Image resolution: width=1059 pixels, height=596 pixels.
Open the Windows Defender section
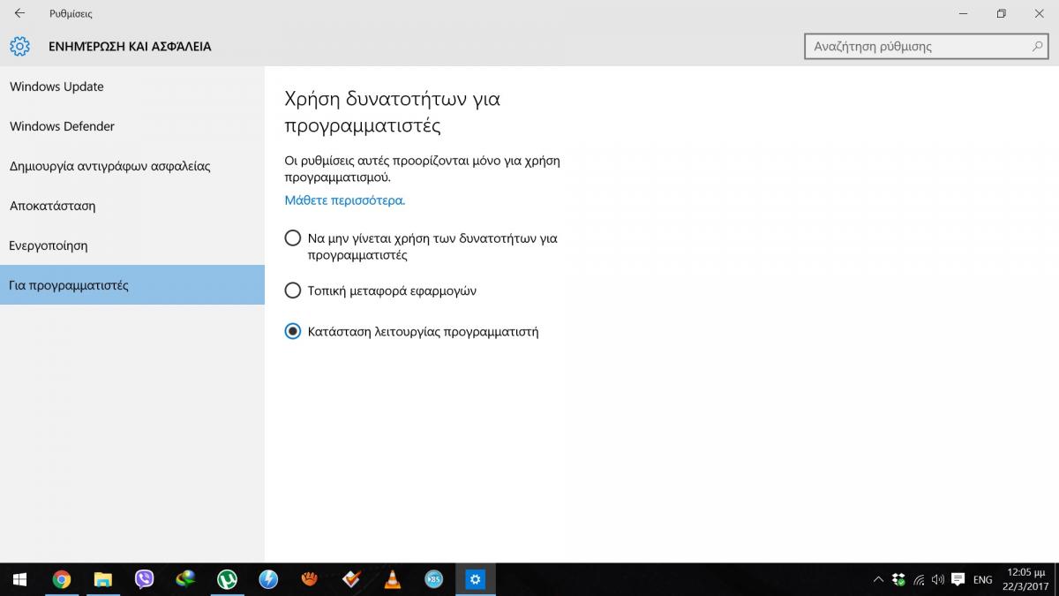pyautogui.click(x=132, y=126)
